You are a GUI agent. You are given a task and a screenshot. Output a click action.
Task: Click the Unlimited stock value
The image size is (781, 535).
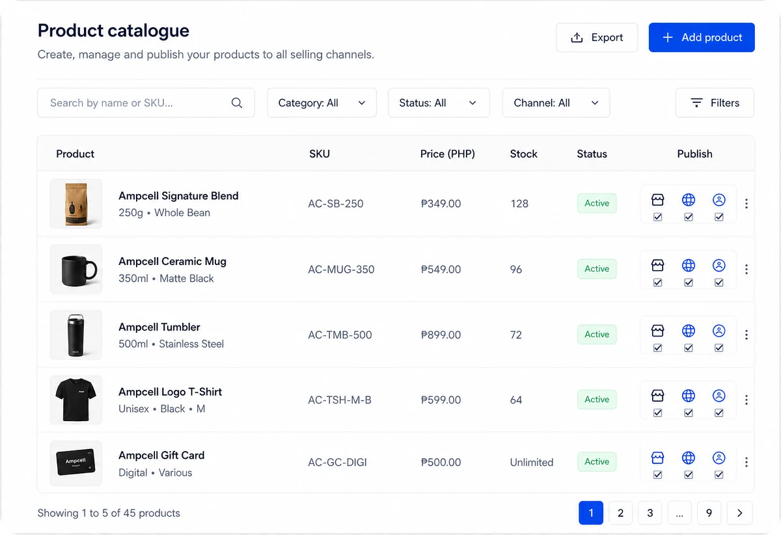coord(532,462)
